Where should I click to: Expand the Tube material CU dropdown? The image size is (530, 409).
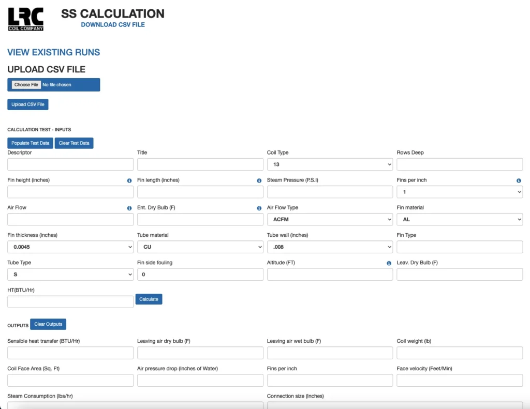[200, 247]
